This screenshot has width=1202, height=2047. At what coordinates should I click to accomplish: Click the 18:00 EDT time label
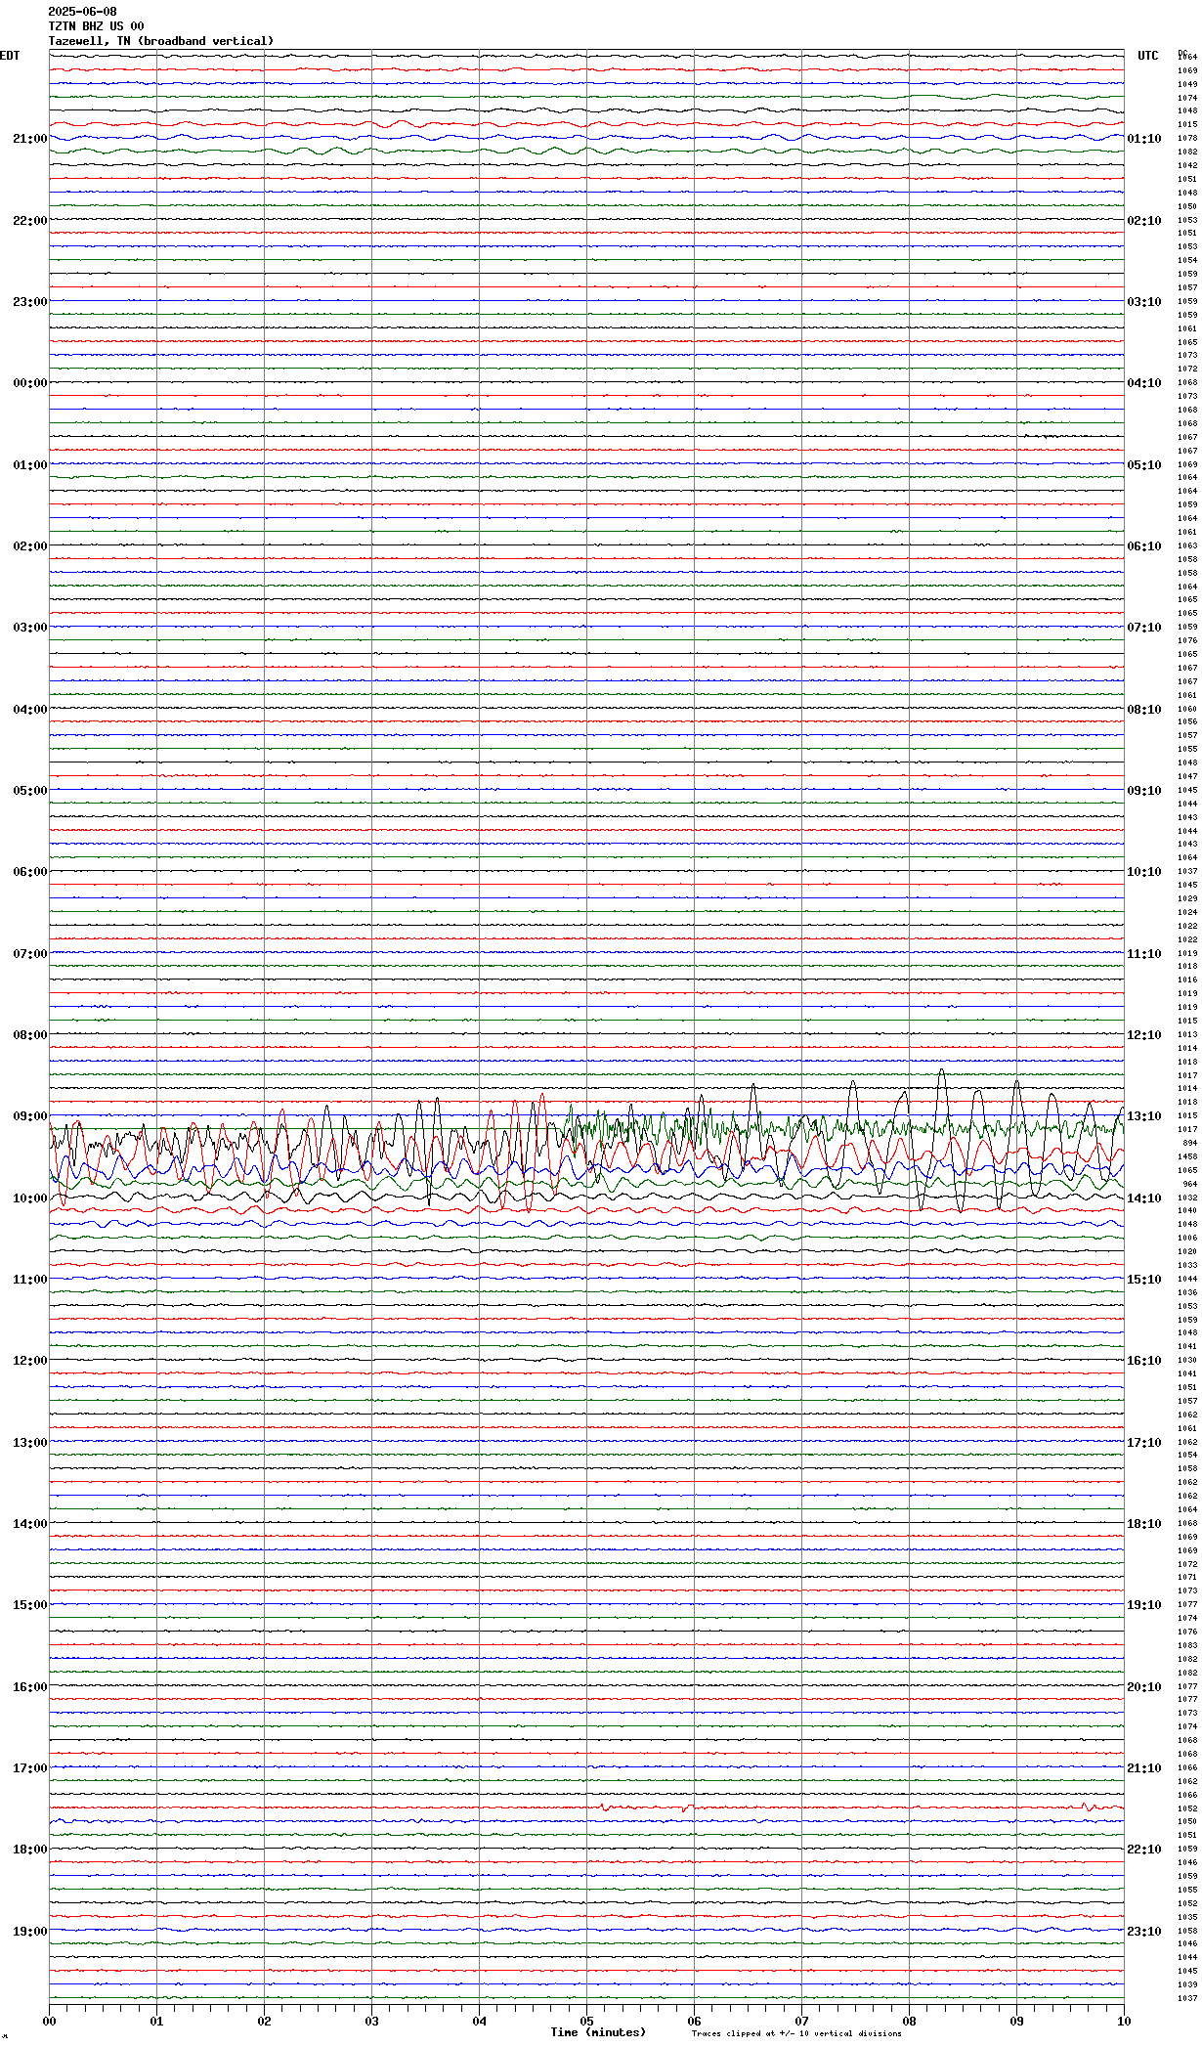30,1850
